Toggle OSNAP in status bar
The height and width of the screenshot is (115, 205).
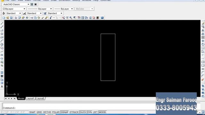(65, 112)
